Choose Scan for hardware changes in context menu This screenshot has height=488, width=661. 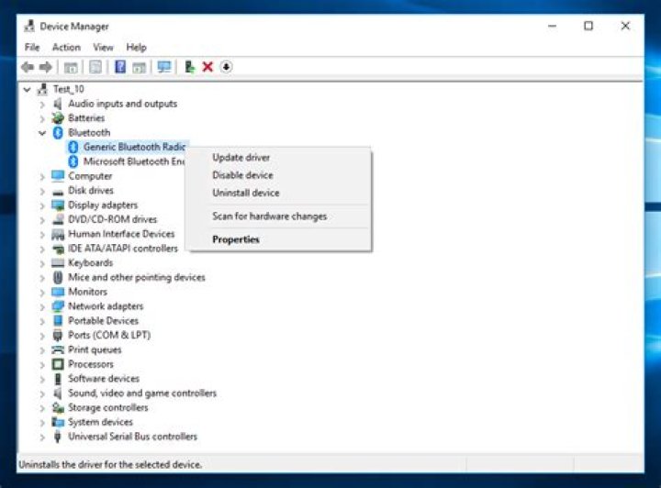click(x=269, y=216)
